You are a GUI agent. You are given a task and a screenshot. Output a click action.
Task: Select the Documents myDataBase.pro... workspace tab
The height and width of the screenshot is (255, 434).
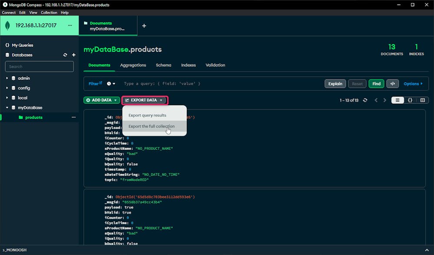(108, 26)
